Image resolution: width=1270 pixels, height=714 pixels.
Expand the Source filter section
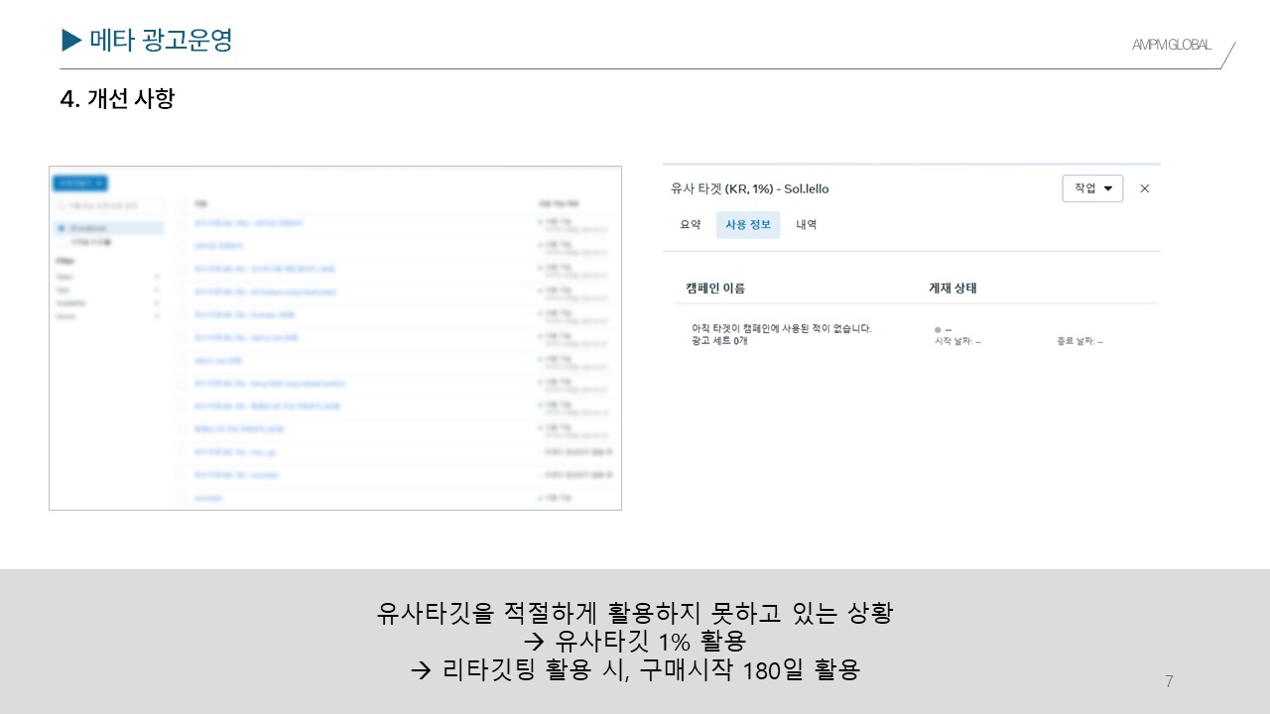pyautogui.click(x=156, y=315)
